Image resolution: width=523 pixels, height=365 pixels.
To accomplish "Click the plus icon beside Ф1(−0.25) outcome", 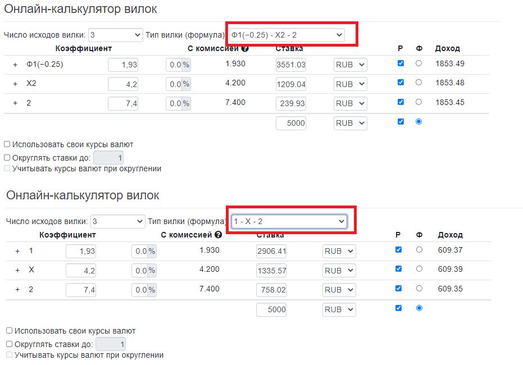I will click(x=16, y=65).
